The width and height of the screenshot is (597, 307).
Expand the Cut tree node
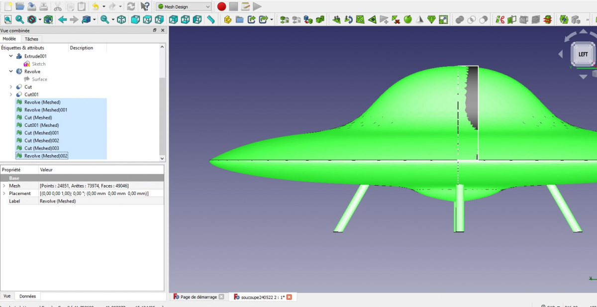11,87
